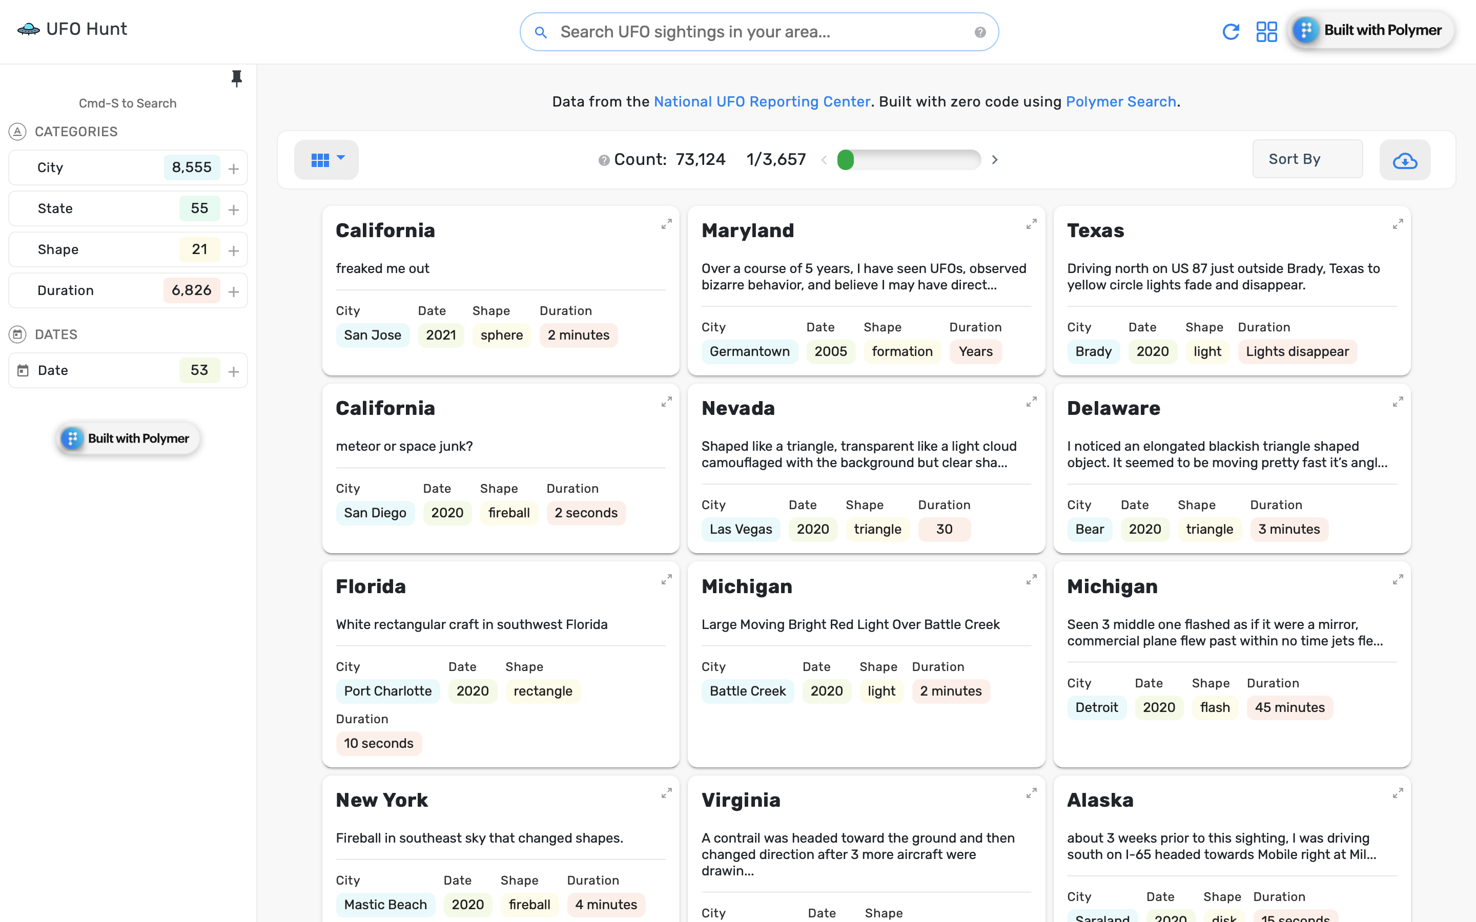Expand the Date filter

pos(233,371)
